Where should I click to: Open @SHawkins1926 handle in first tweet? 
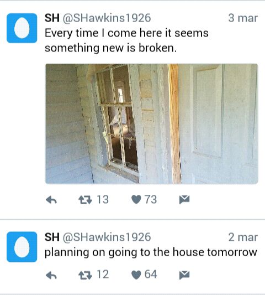click(x=107, y=18)
